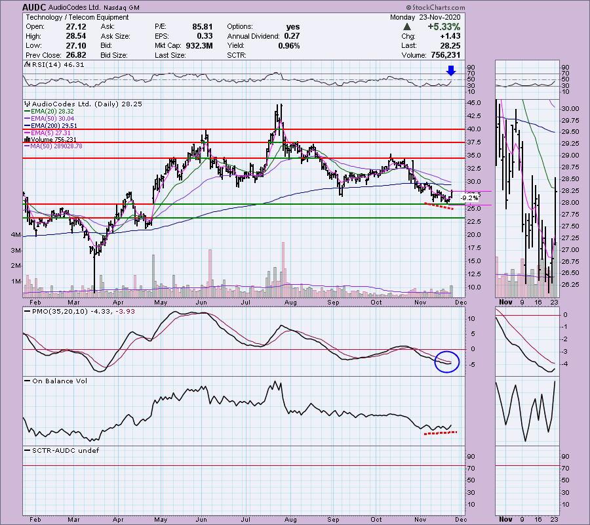Click the AUDC ticker symbol in the header
Viewport: 590px width, 525px height.
click(34, 7)
